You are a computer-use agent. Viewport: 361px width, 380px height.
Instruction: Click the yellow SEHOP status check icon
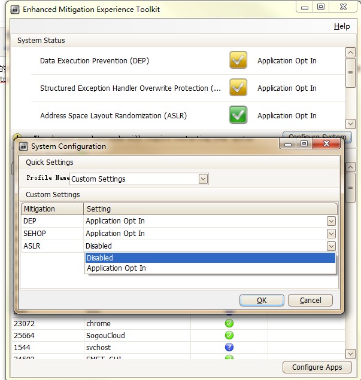point(238,87)
